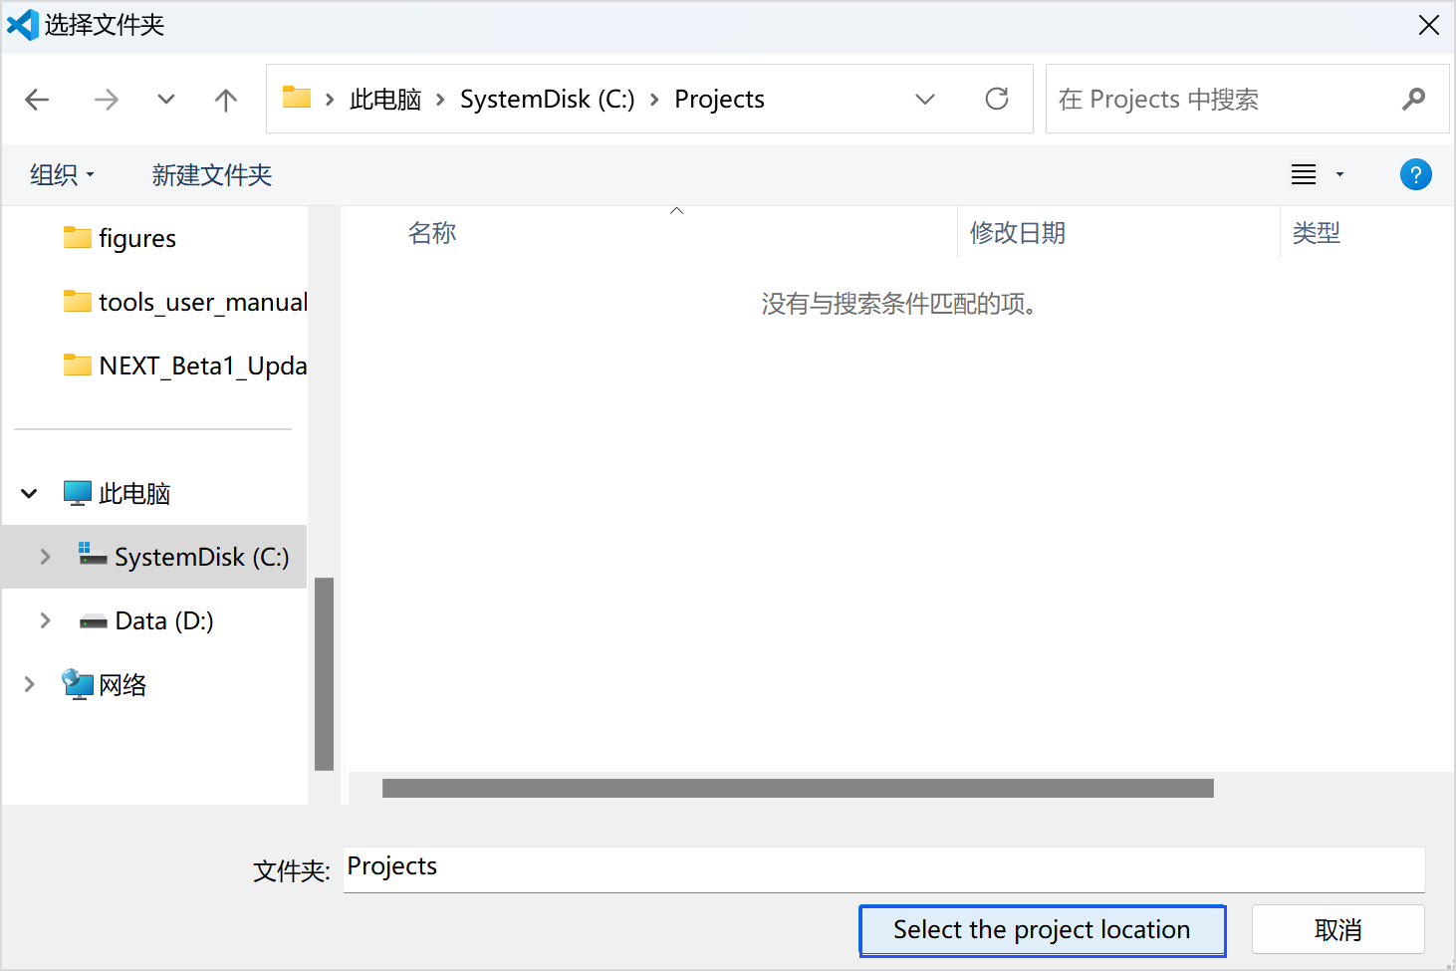Click the horizontal scrollbar below the file list

click(797, 788)
